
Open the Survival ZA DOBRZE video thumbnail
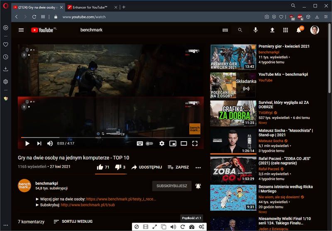point(233,113)
